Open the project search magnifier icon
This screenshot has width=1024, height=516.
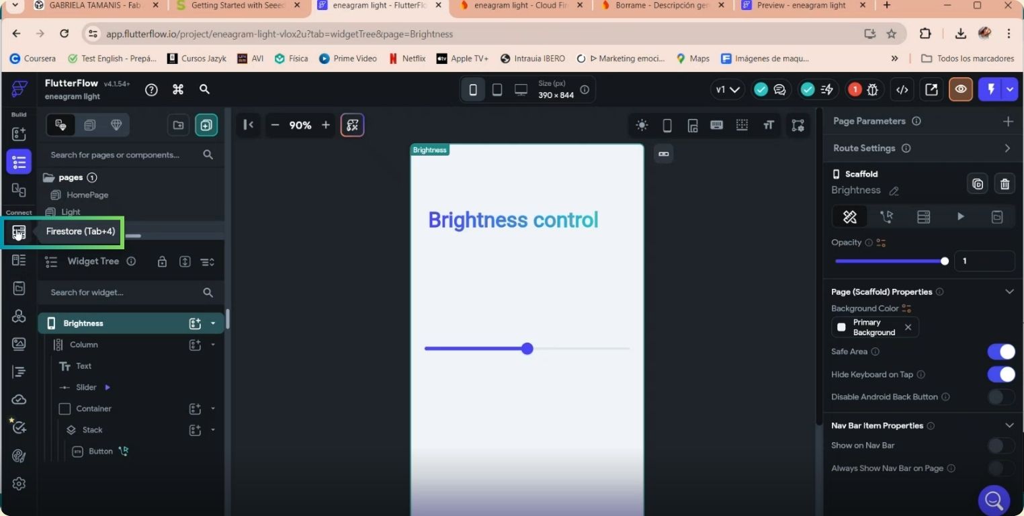coord(205,89)
